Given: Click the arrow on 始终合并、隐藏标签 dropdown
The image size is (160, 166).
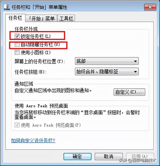Looking at the screenshot, I should 135,72.
